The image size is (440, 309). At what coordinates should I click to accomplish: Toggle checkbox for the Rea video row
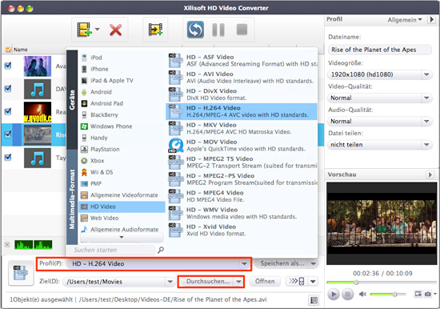pos(8,111)
